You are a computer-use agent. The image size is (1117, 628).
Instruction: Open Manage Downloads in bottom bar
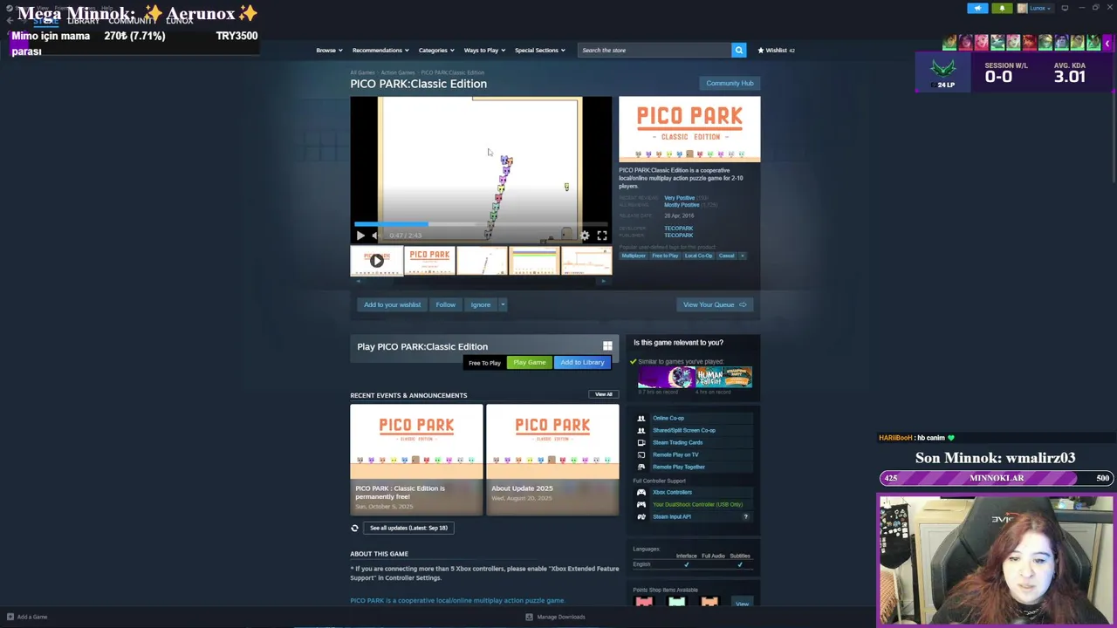pyautogui.click(x=555, y=617)
